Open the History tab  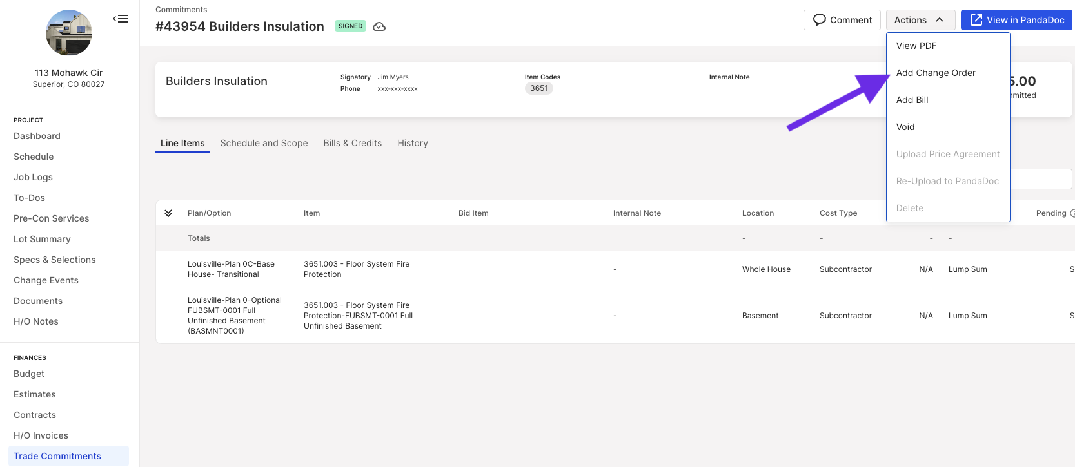click(x=413, y=143)
